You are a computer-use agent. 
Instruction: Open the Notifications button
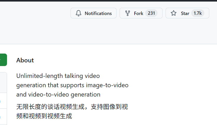[x=93, y=13]
